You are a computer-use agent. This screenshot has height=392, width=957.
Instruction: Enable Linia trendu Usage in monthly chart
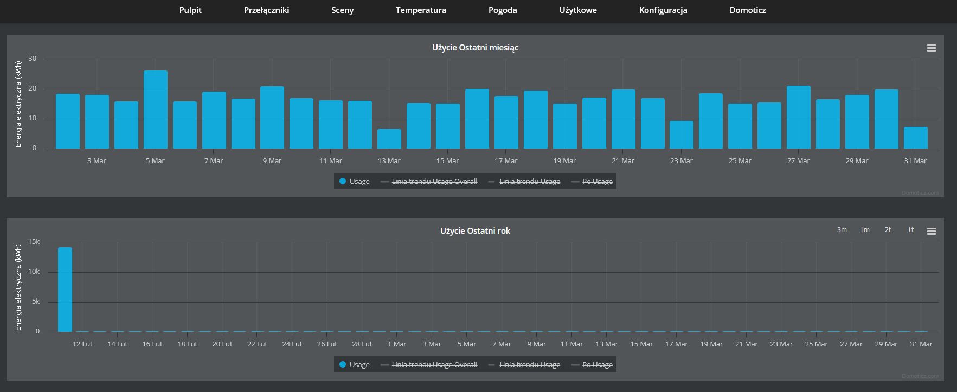(524, 182)
